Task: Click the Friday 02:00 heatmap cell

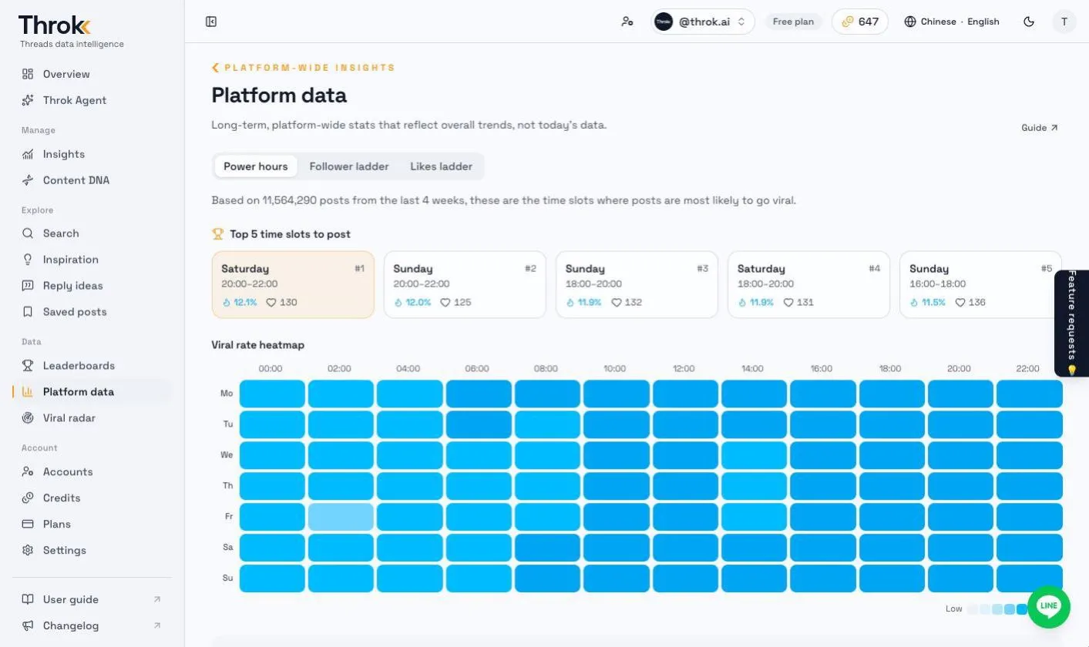Action: [341, 517]
